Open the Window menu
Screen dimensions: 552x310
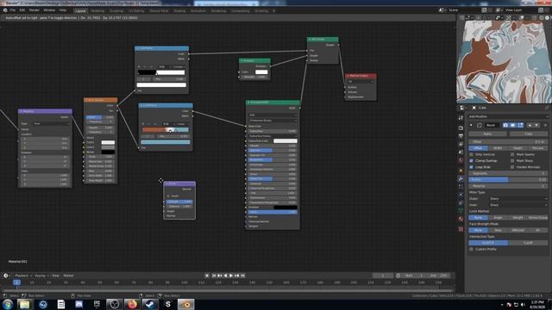click(49, 10)
